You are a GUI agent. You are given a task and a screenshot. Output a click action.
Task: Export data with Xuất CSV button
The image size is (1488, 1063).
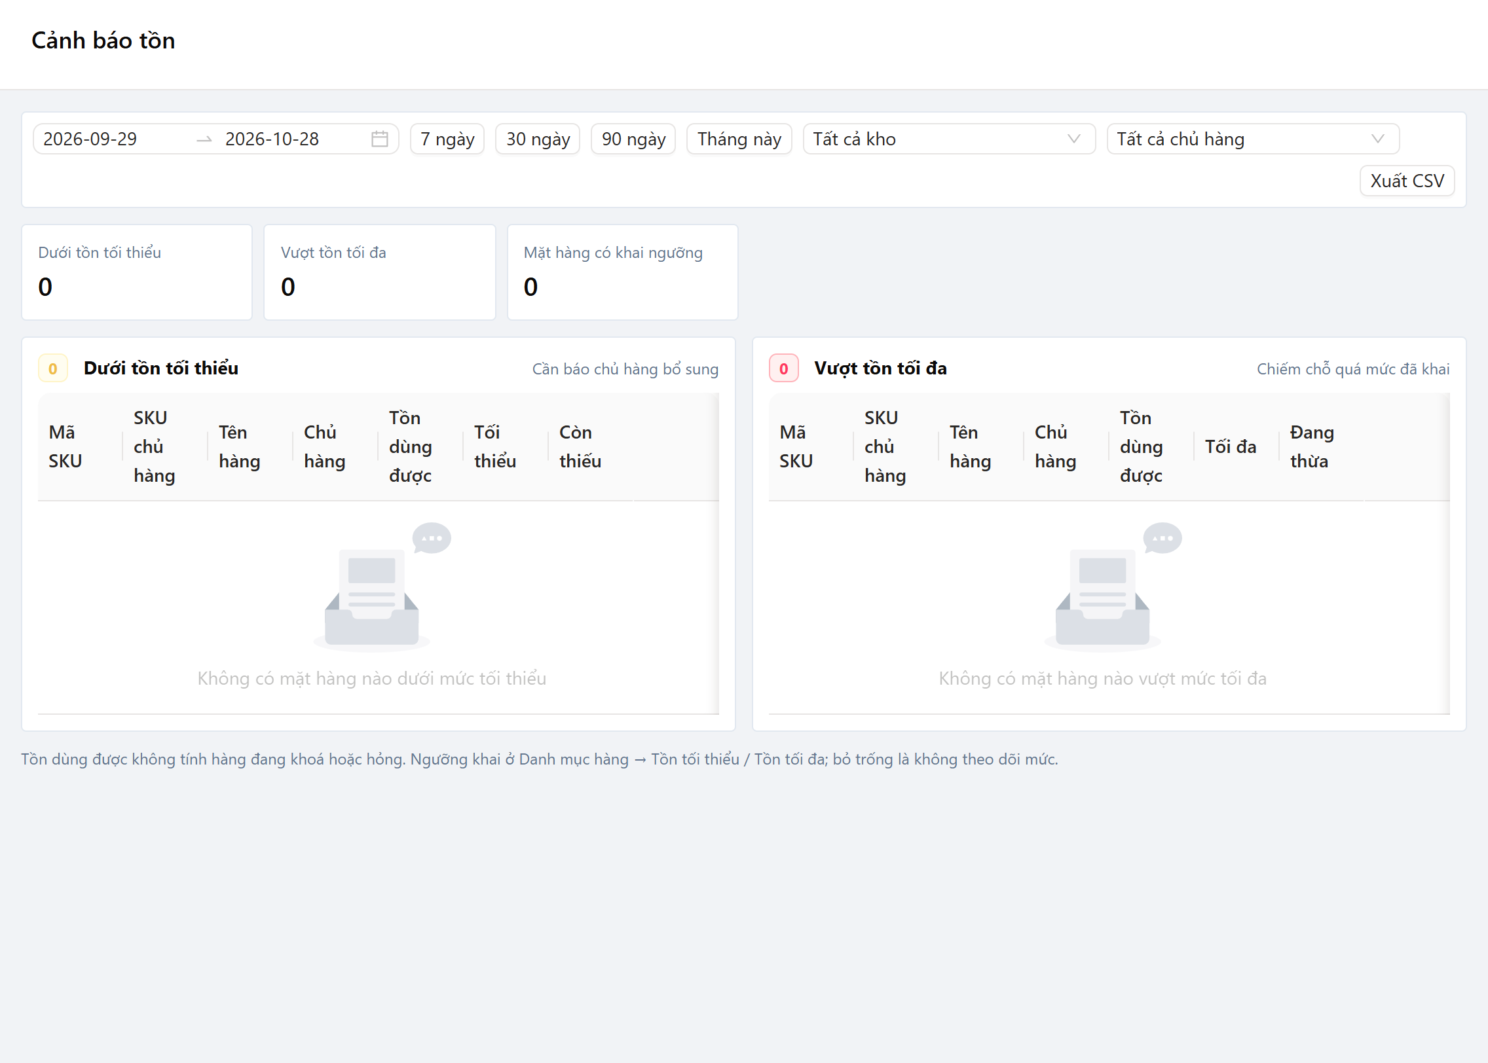coord(1407,181)
